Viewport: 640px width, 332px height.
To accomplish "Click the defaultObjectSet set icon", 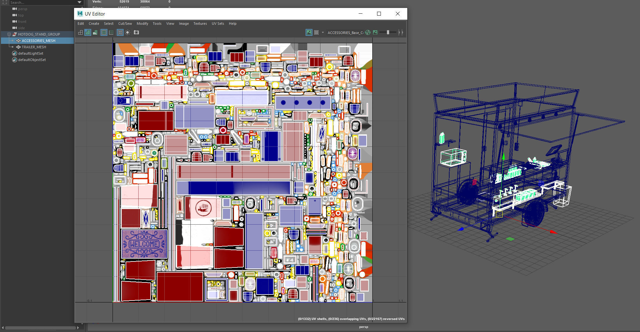I will (x=14, y=60).
